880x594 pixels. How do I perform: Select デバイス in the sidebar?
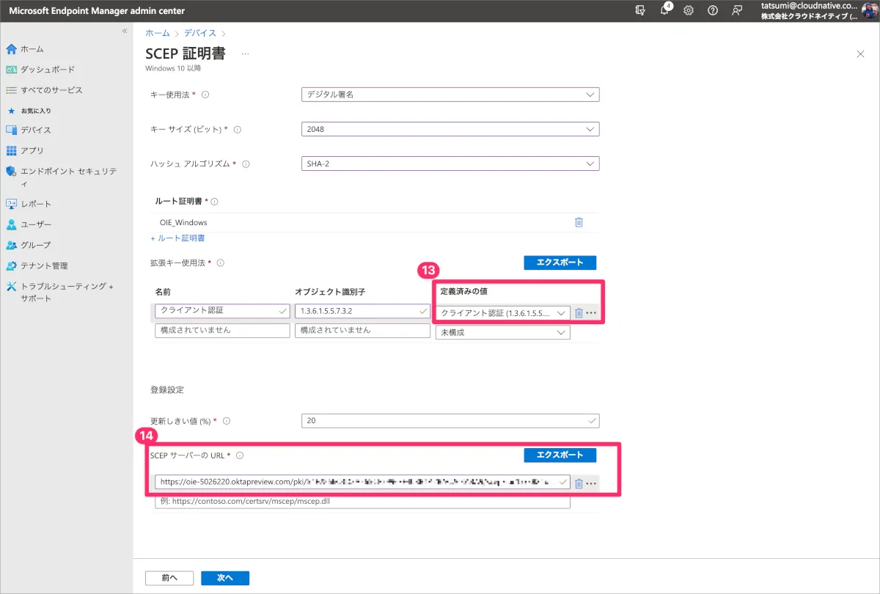tap(35, 130)
